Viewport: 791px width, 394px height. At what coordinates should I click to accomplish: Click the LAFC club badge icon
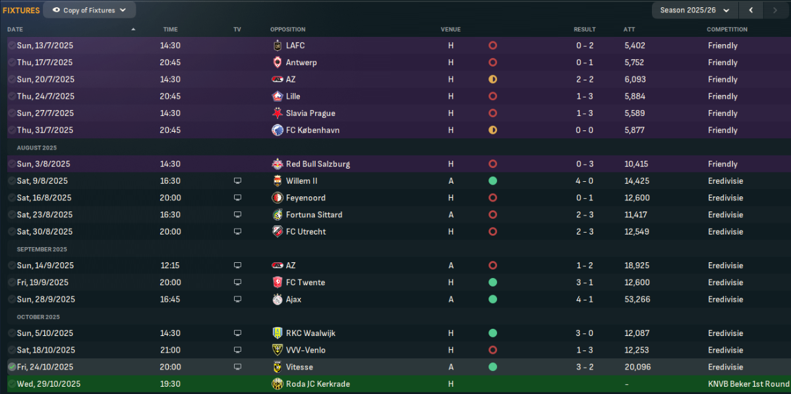tap(277, 45)
